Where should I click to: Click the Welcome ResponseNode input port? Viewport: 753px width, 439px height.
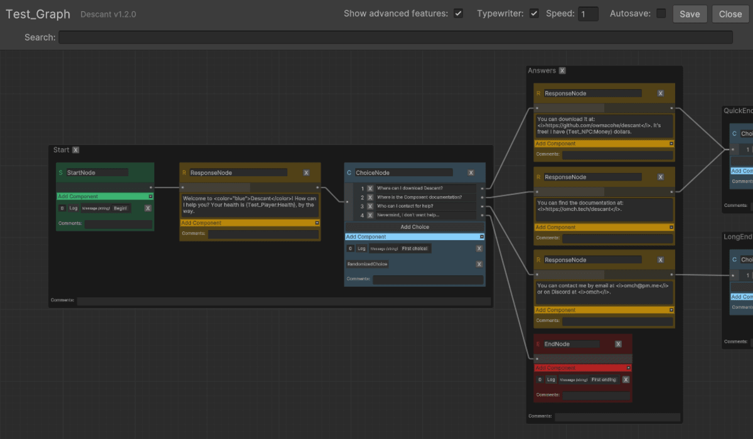coord(183,187)
